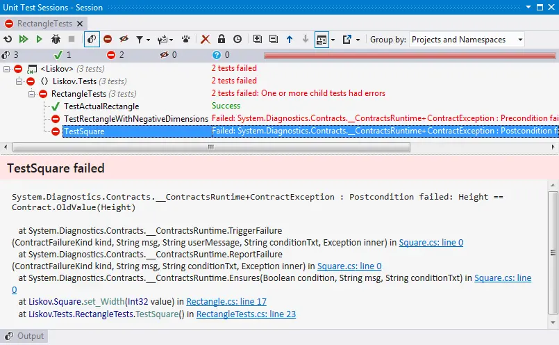Screen dimensions: 559x345
Task: Click the red failed icon beside TestSquare
Action: [x=56, y=131]
